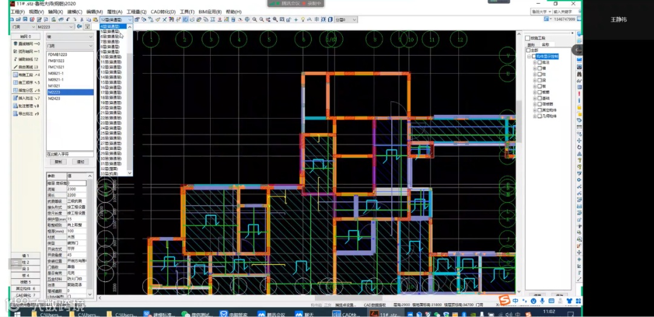This screenshot has width=654, height=317.
Task: Select FMC1021 in the component list
Action: 56,67
